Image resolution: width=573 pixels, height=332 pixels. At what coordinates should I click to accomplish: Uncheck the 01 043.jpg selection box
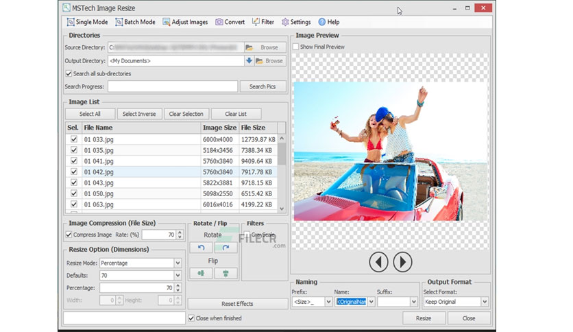click(74, 182)
